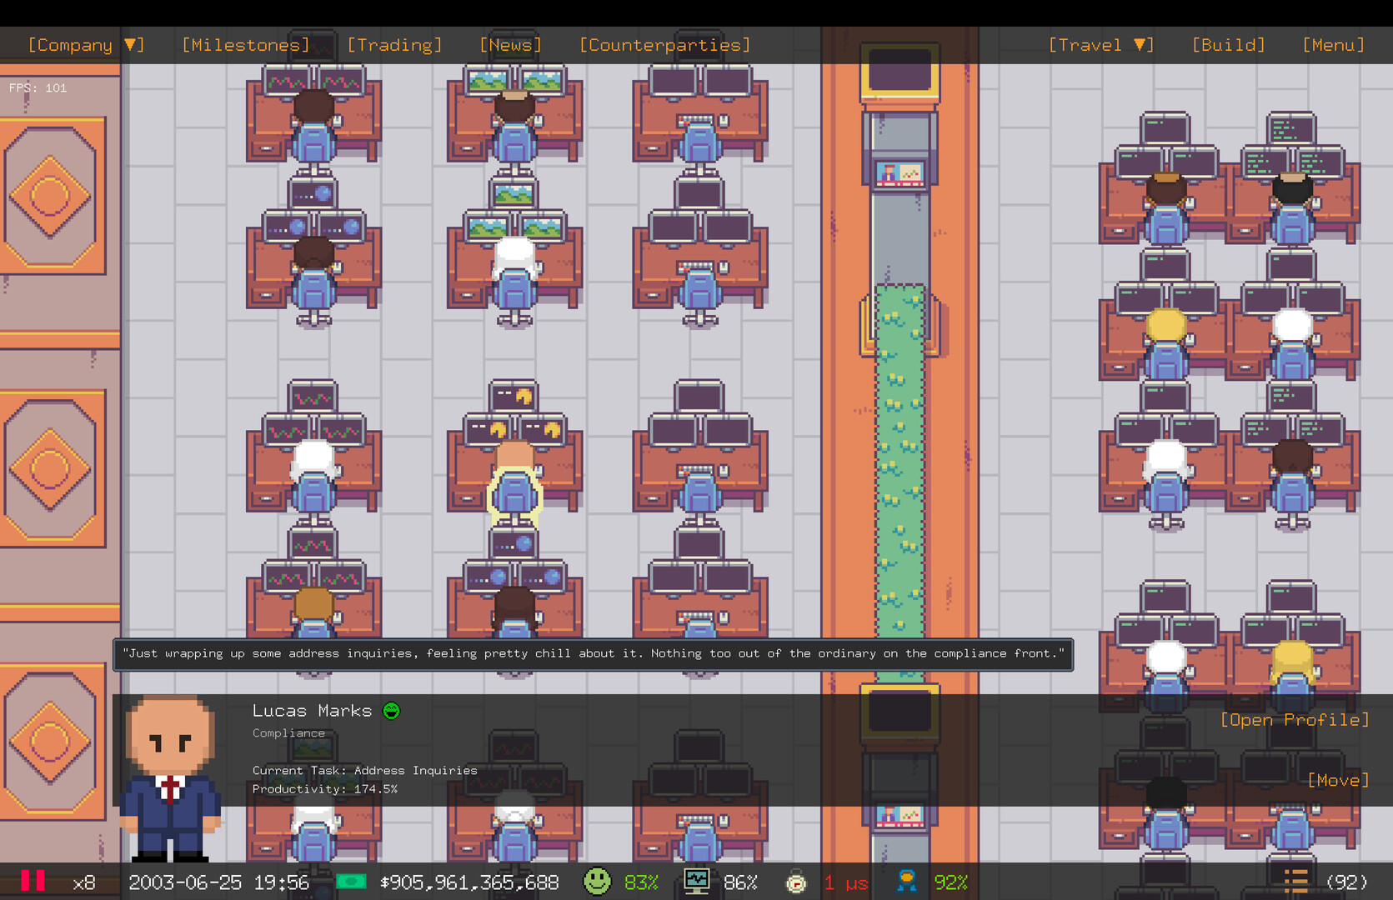Viewport: 1393px width, 900px height.
Task: Click the green mood face beside Lucas Marks
Action: 391,711
